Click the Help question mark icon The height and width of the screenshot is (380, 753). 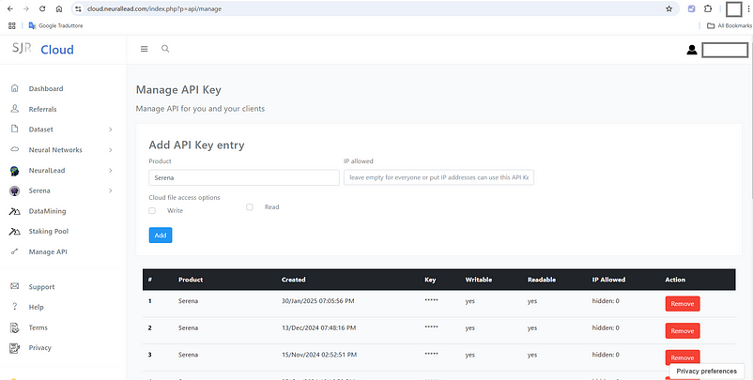[14, 307]
